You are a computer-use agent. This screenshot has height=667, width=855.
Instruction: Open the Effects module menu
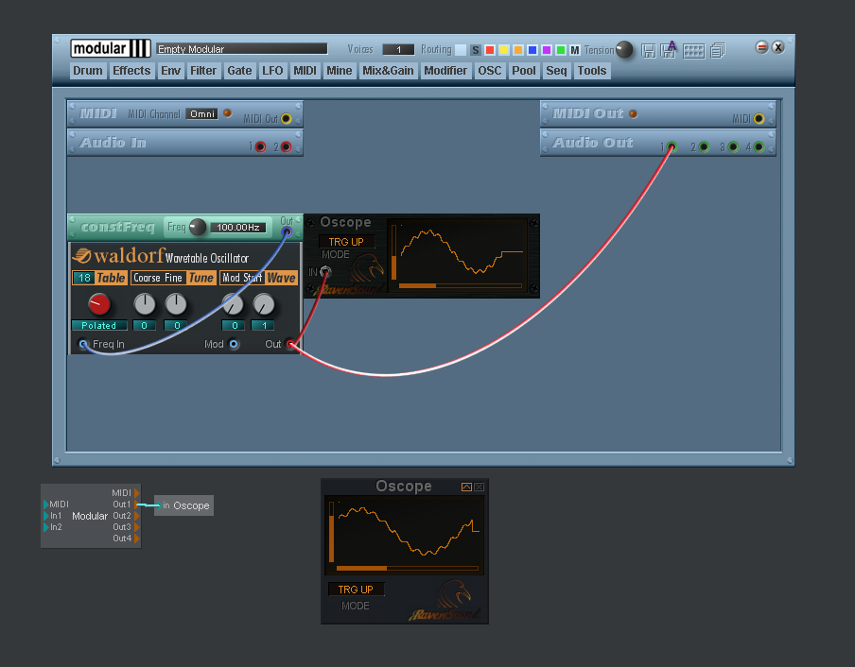(131, 71)
